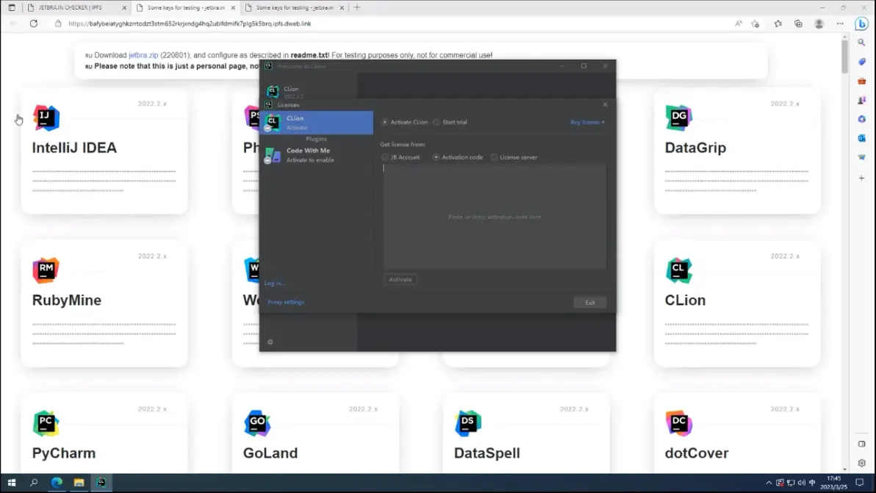Screen dimensions: 876x493
Task: Click the GoLand logo icon
Action: coord(257,423)
